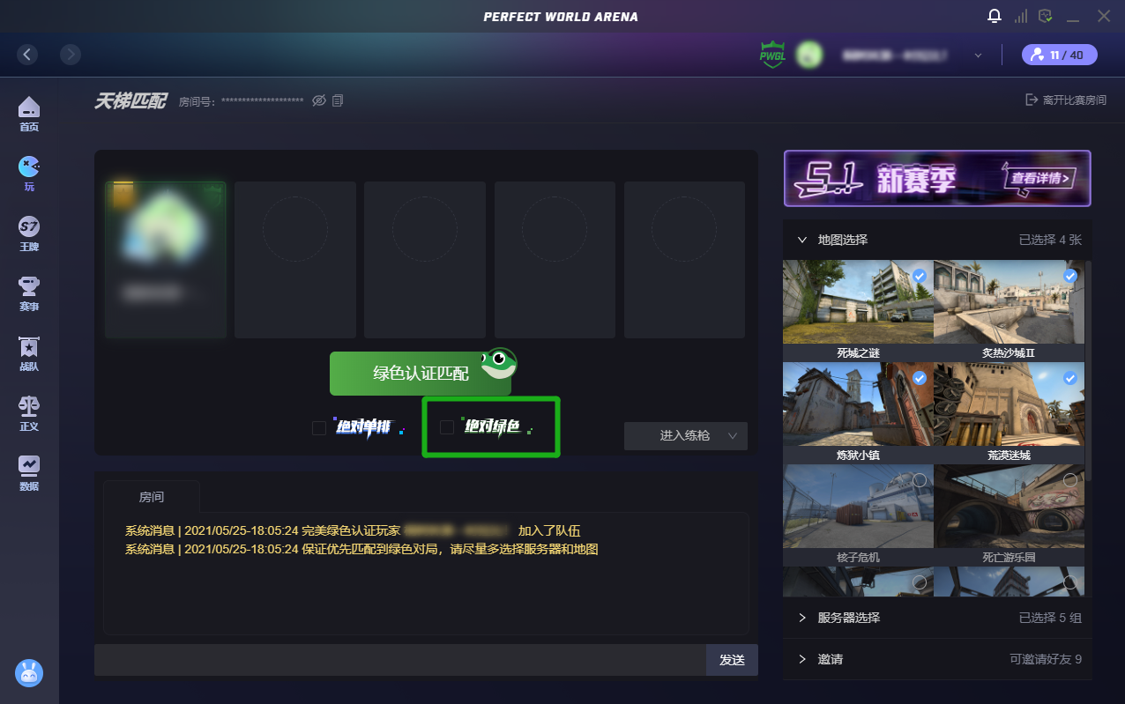This screenshot has width=1125, height=704.
Task: Click the chat message input field
Action: [x=399, y=660]
